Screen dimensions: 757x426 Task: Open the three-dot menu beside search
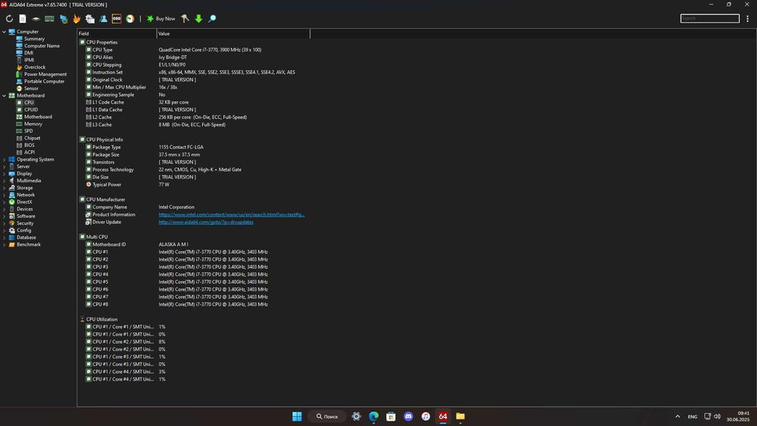click(x=747, y=18)
